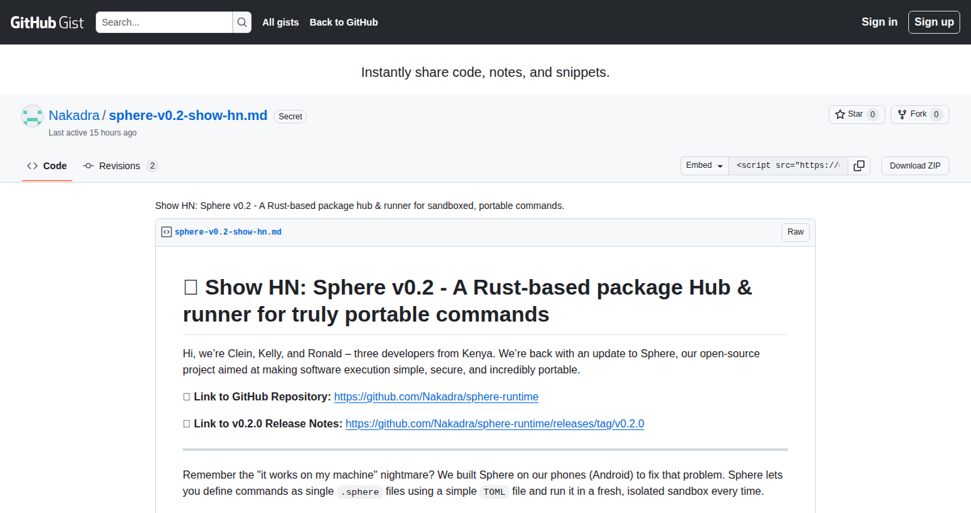
Task: Click the gist description line above the file
Action: 359,206
